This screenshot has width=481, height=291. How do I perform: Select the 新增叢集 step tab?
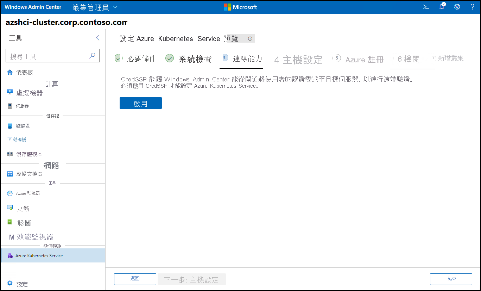coord(448,58)
